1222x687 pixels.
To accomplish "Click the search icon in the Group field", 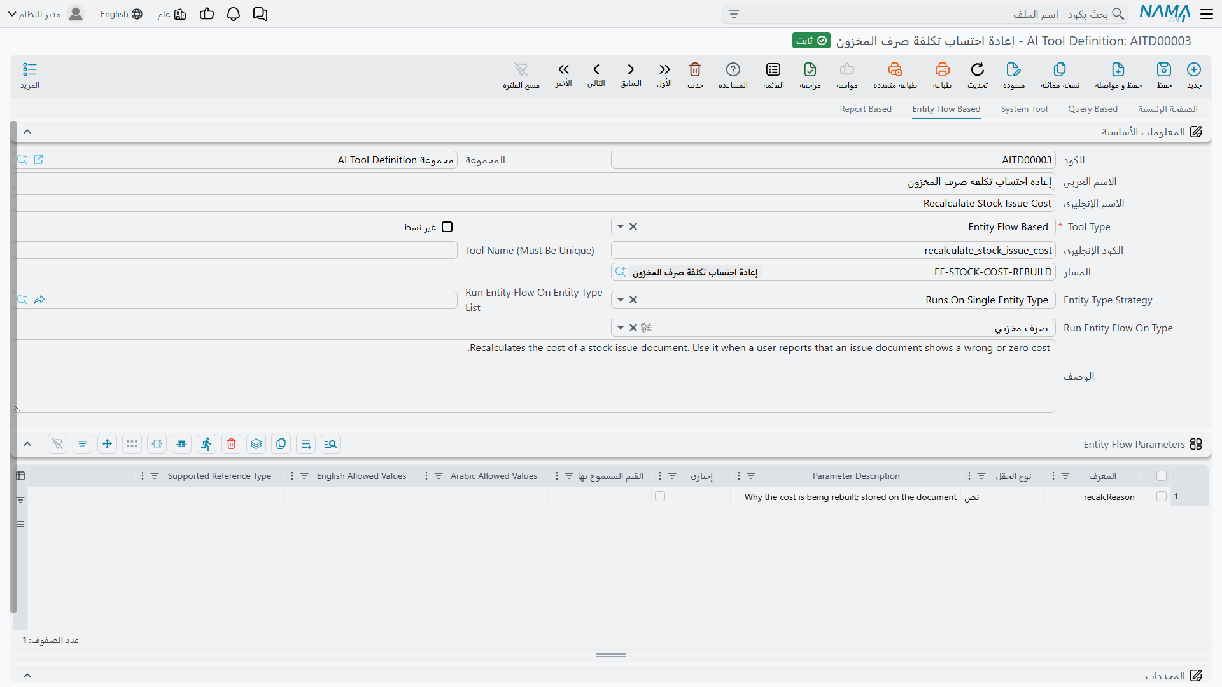I will coord(23,160).
